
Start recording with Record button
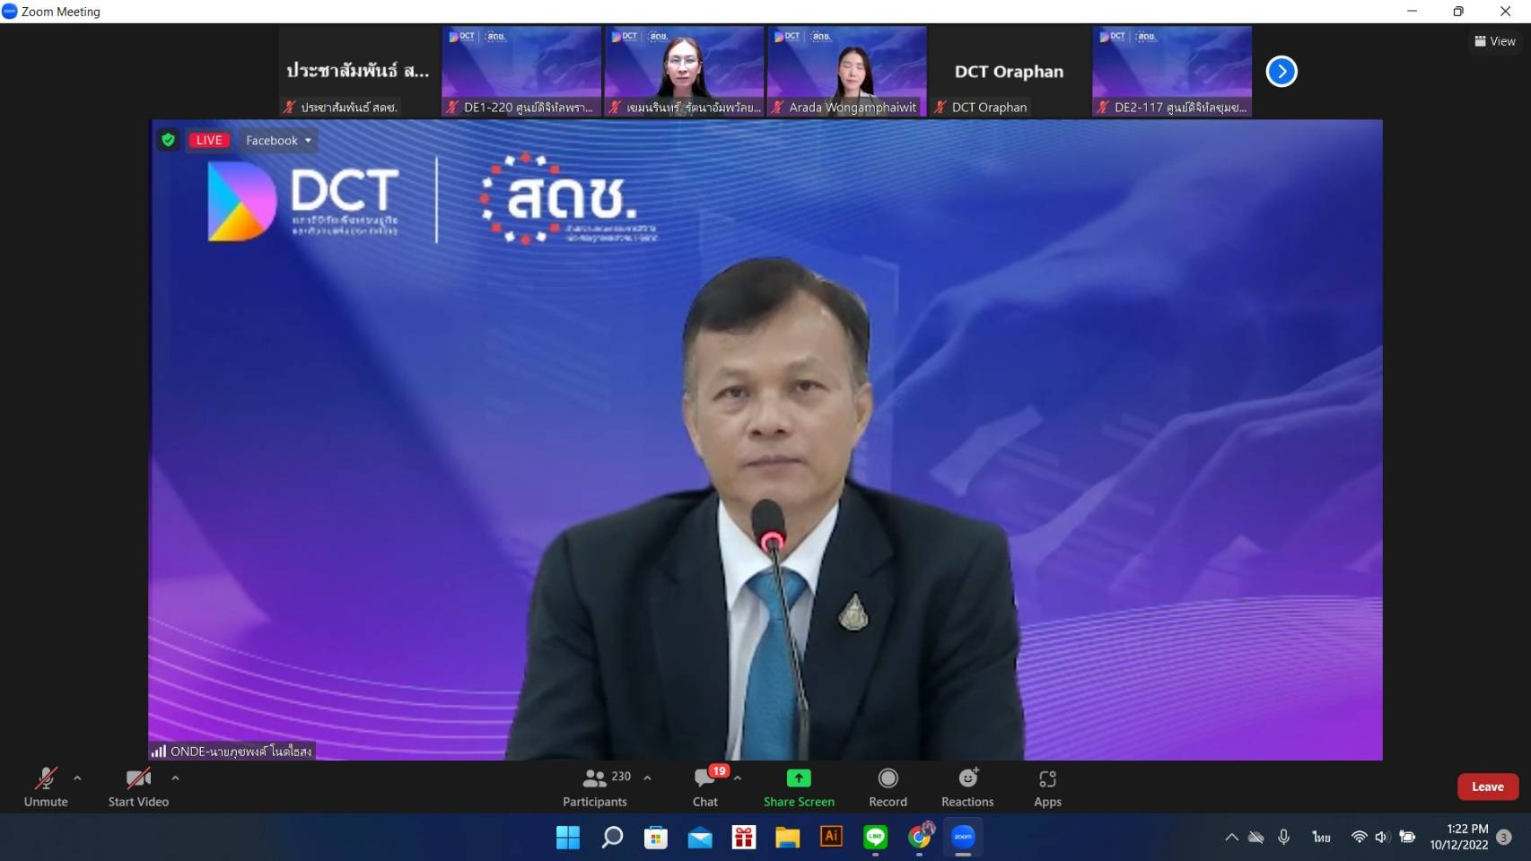click(x=888, y=787)
